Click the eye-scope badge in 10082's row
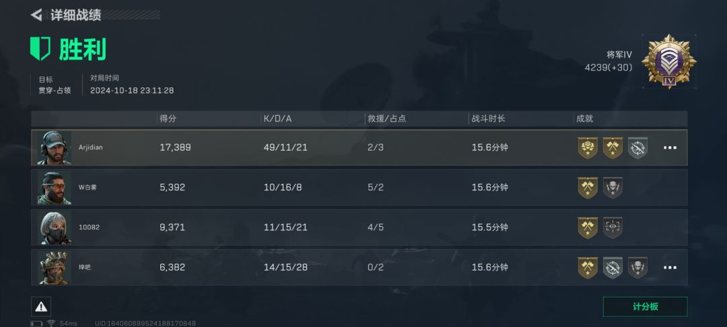 pos(613,227)
